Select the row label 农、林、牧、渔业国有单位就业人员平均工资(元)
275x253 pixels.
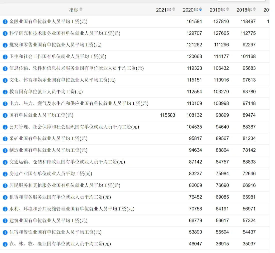(x=60, y=244)
